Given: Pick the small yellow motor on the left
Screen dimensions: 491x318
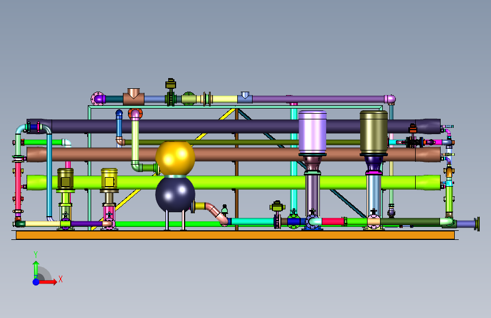Looking at the screenshot, I should click(109, 178).
